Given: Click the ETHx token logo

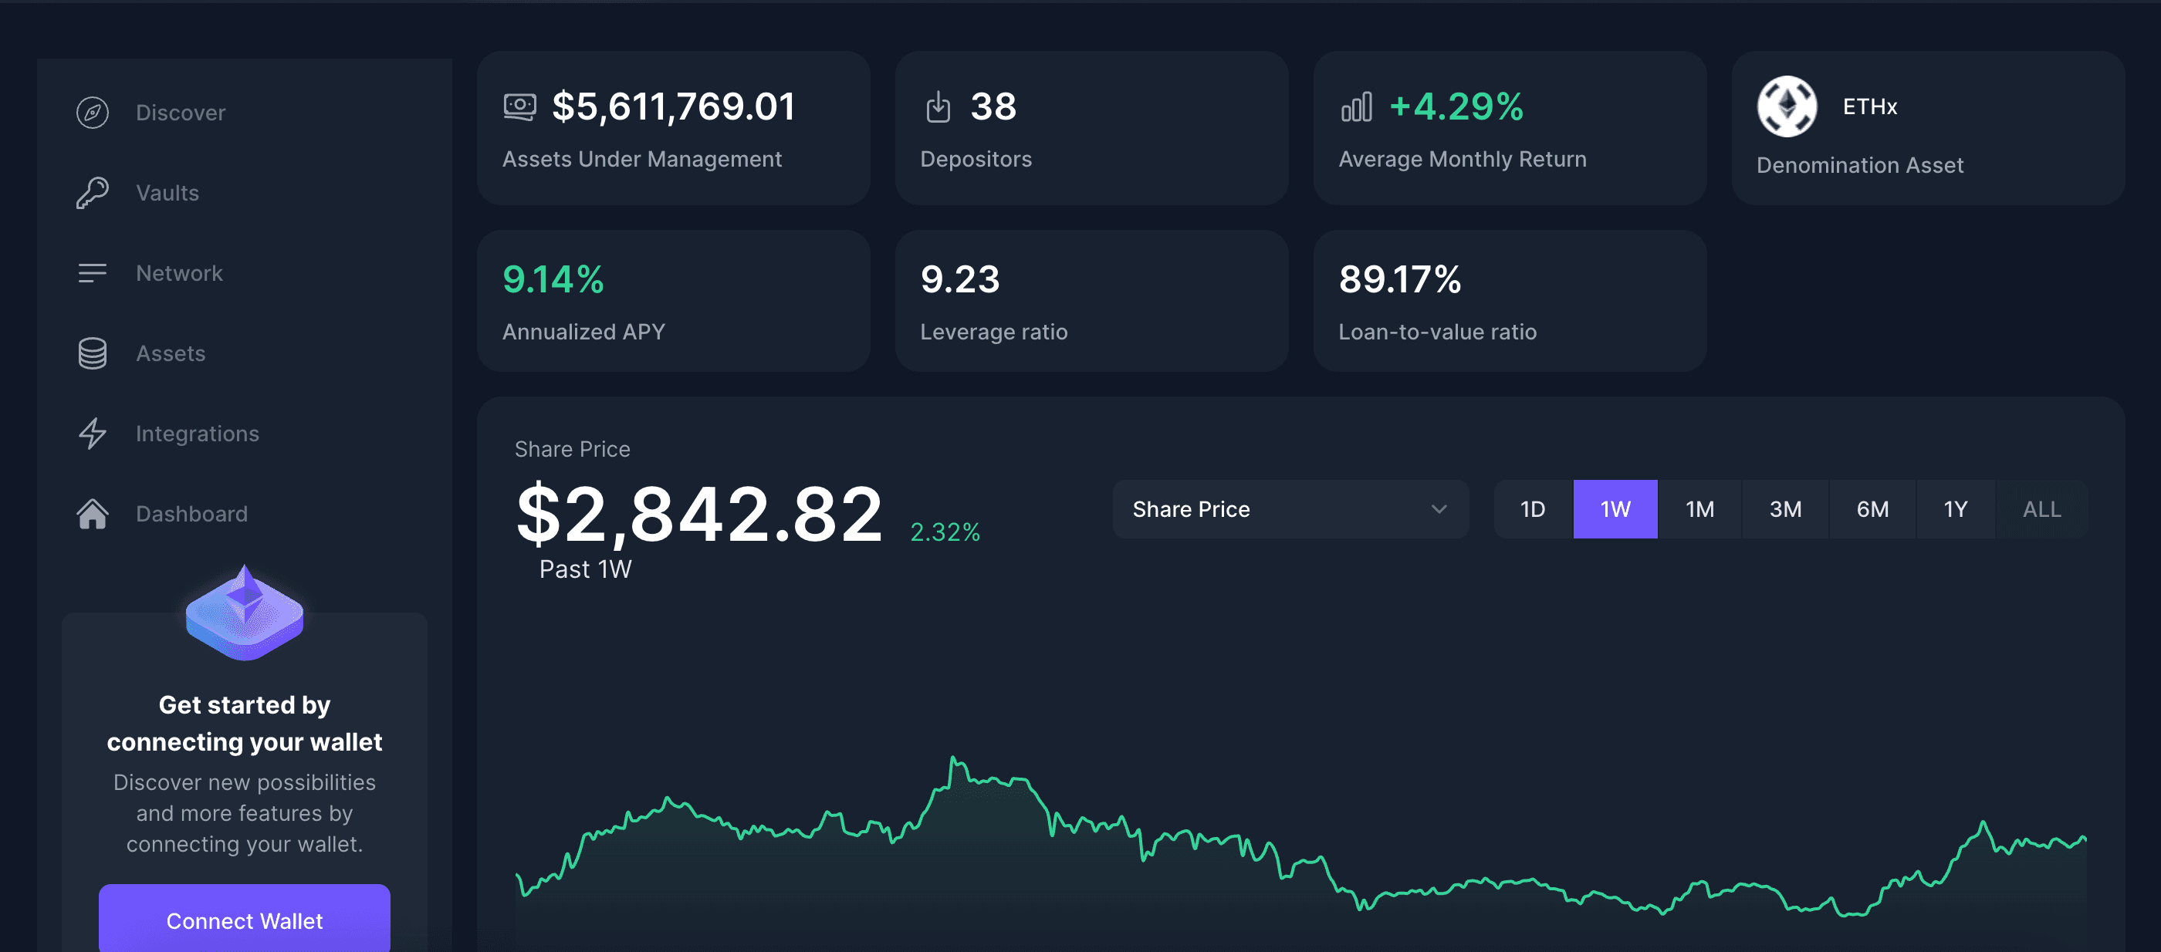Looking at the screenshot, I should coord(1787,106).
